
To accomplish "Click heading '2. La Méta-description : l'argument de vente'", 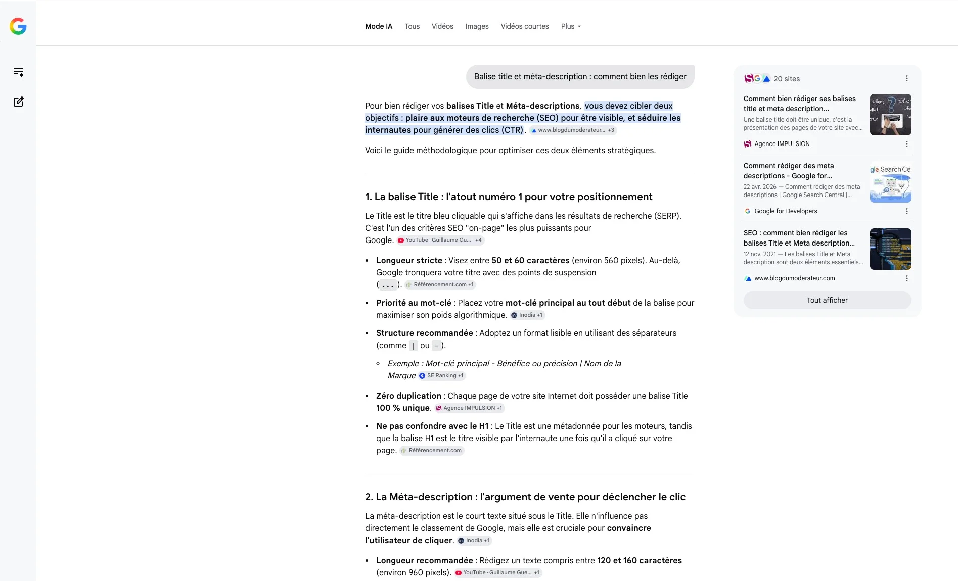I will tap(525, 497).
